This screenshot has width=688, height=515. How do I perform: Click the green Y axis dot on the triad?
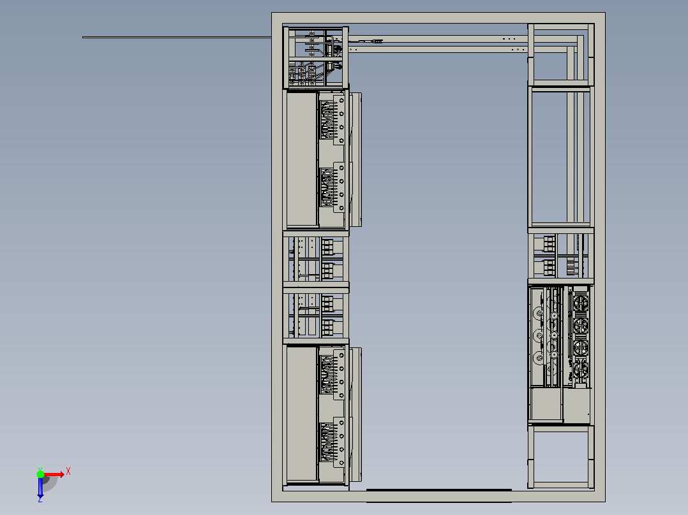point(40,474)
